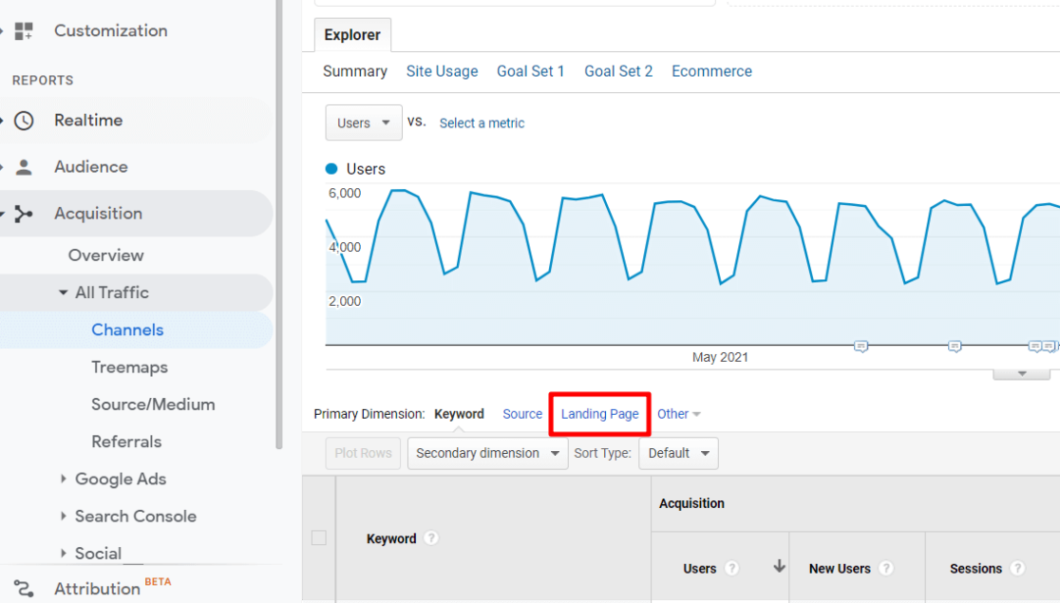Click the Select a metric link
The image size is (1060, 603).
pyautogui.click(x=482, y=122)
